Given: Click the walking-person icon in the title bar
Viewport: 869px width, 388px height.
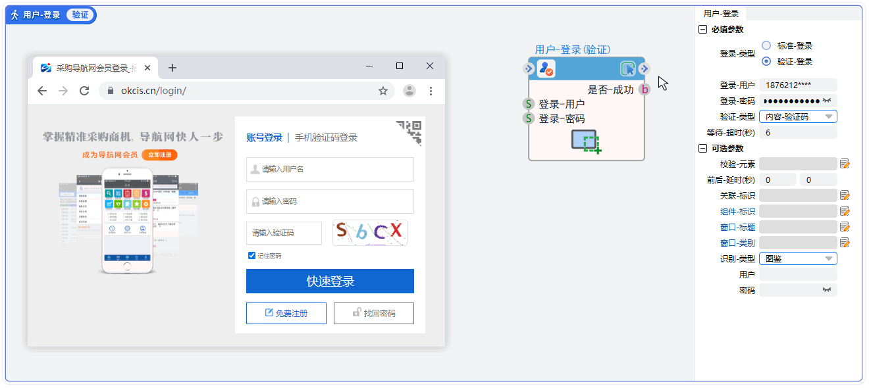Looking at the screenshot, I should [14, 13].
